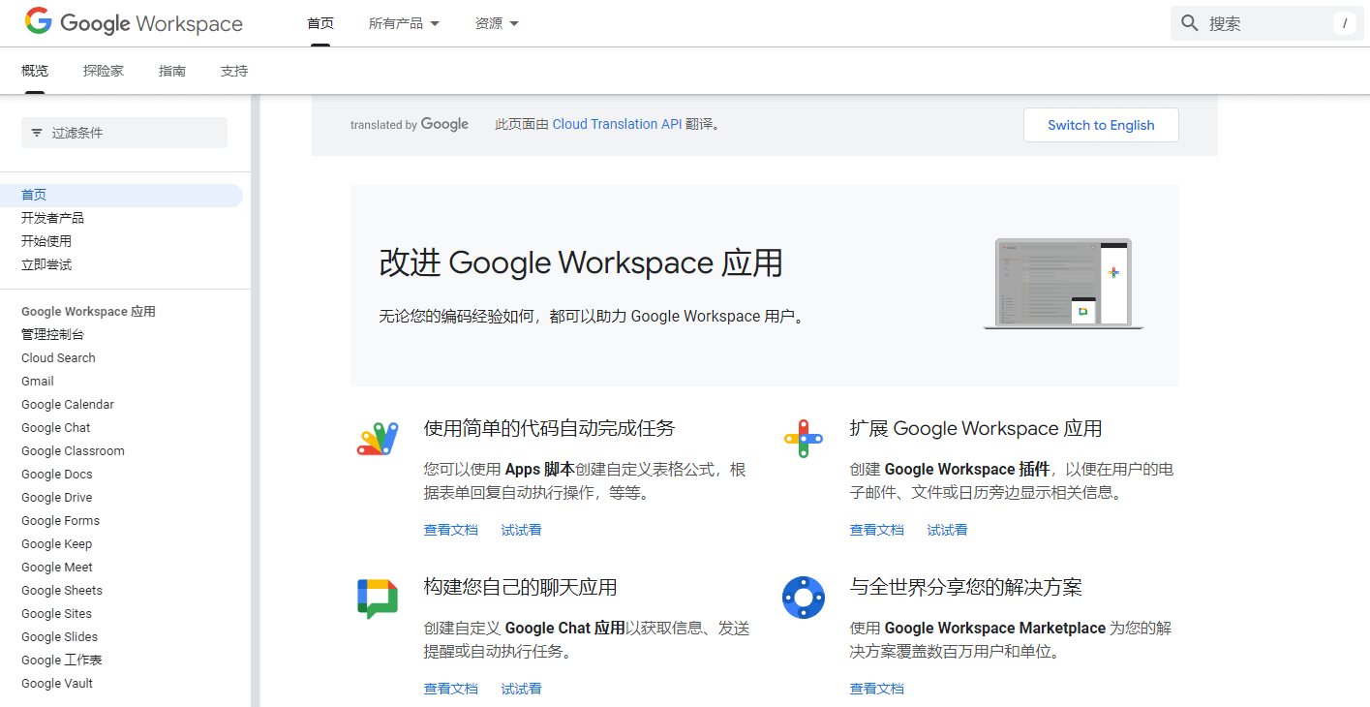Click the Google Chat app icon

click(x=378, y=599)
